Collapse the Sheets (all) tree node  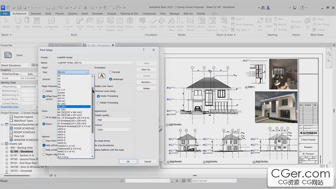click(x=3, y=144)
